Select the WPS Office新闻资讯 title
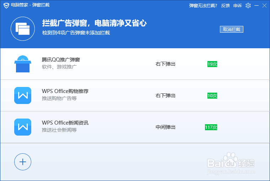Image resolution: width=270 pixels, height=181 pixels. (x=65, y=123)
